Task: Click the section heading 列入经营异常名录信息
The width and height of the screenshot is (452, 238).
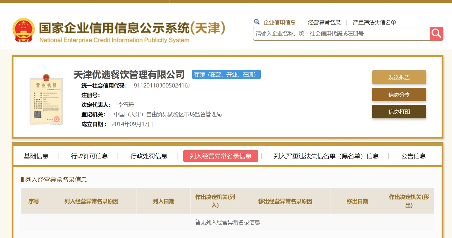Action: [x=56, y=180]
